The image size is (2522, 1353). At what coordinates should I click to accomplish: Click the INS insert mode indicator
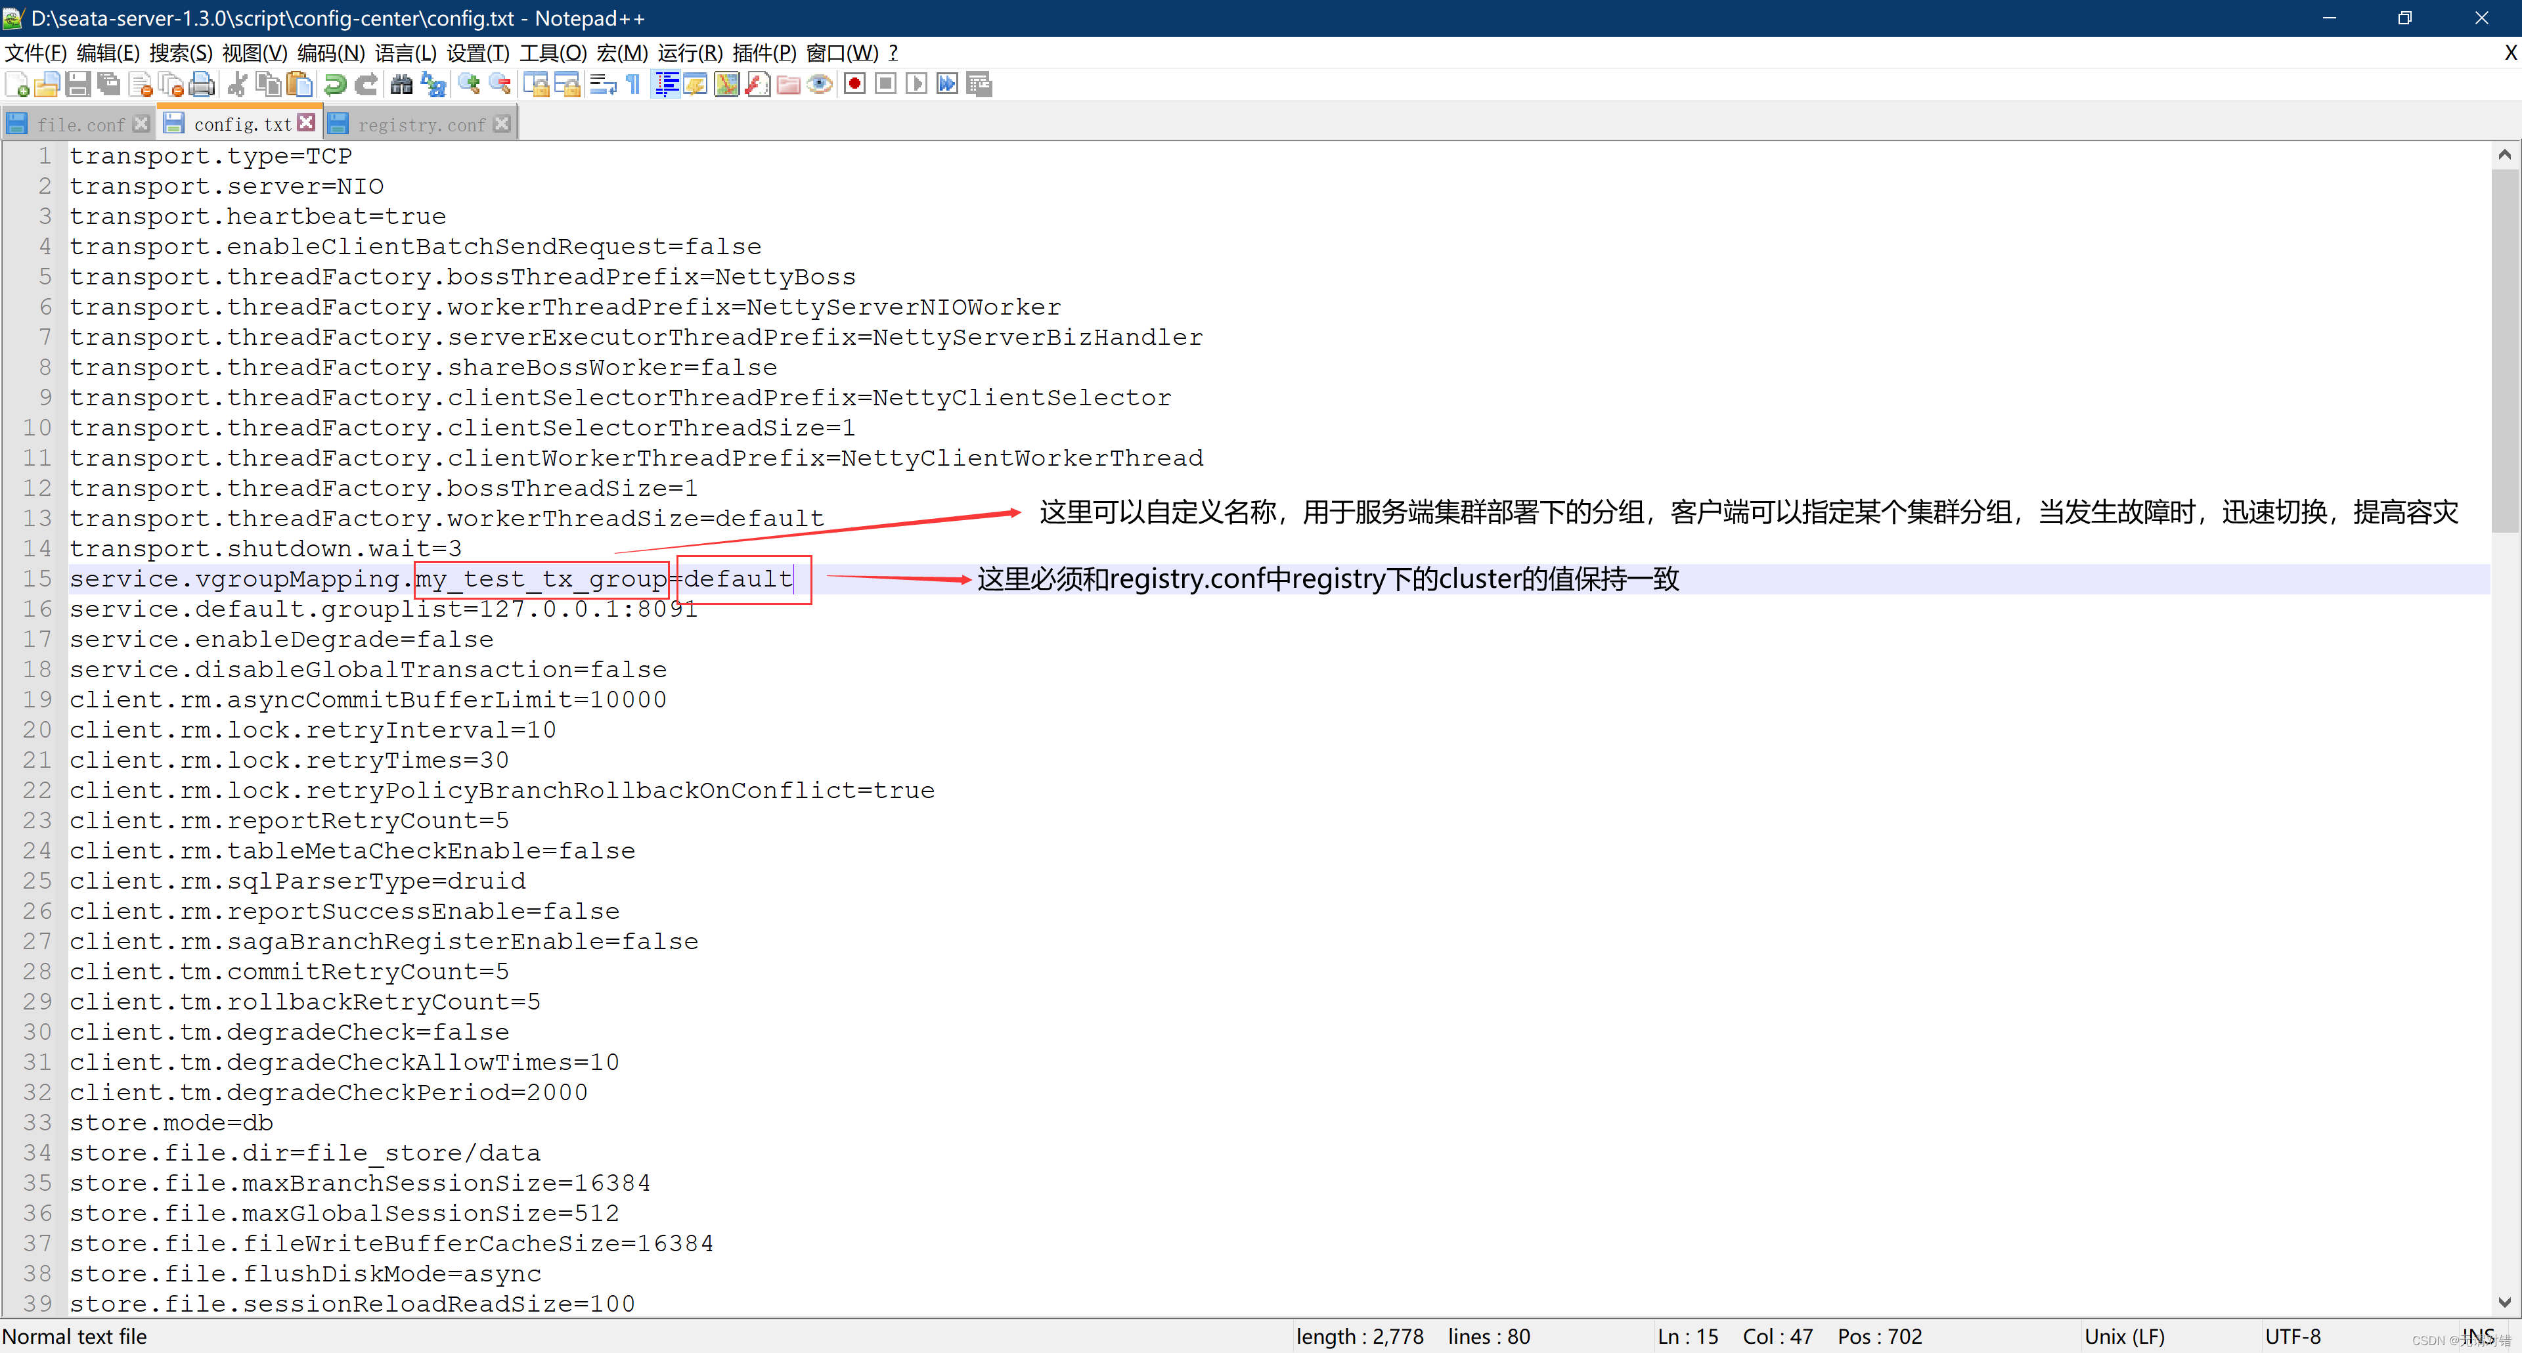[2478, 1337]
